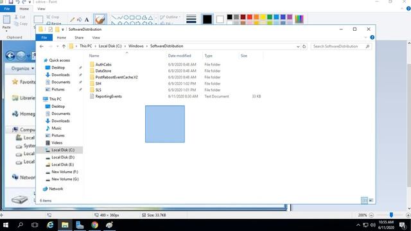Viewport: 411px width, 231px height.
Task: Switch Explorer to large icons view icon
Action: tap(371, 200)
